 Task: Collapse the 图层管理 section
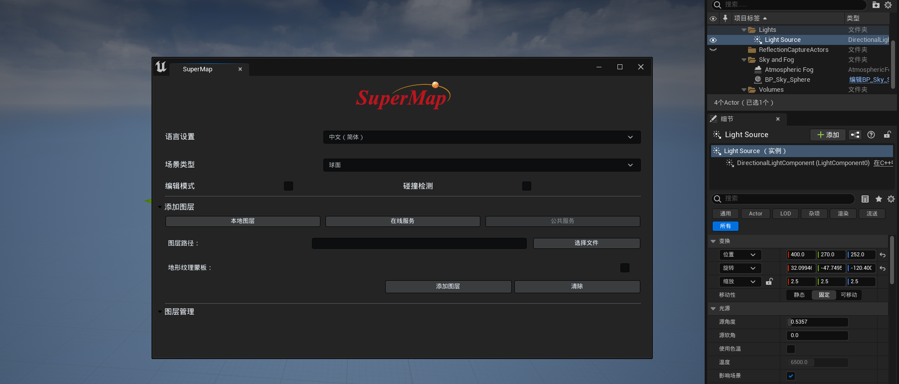(160, 312)
